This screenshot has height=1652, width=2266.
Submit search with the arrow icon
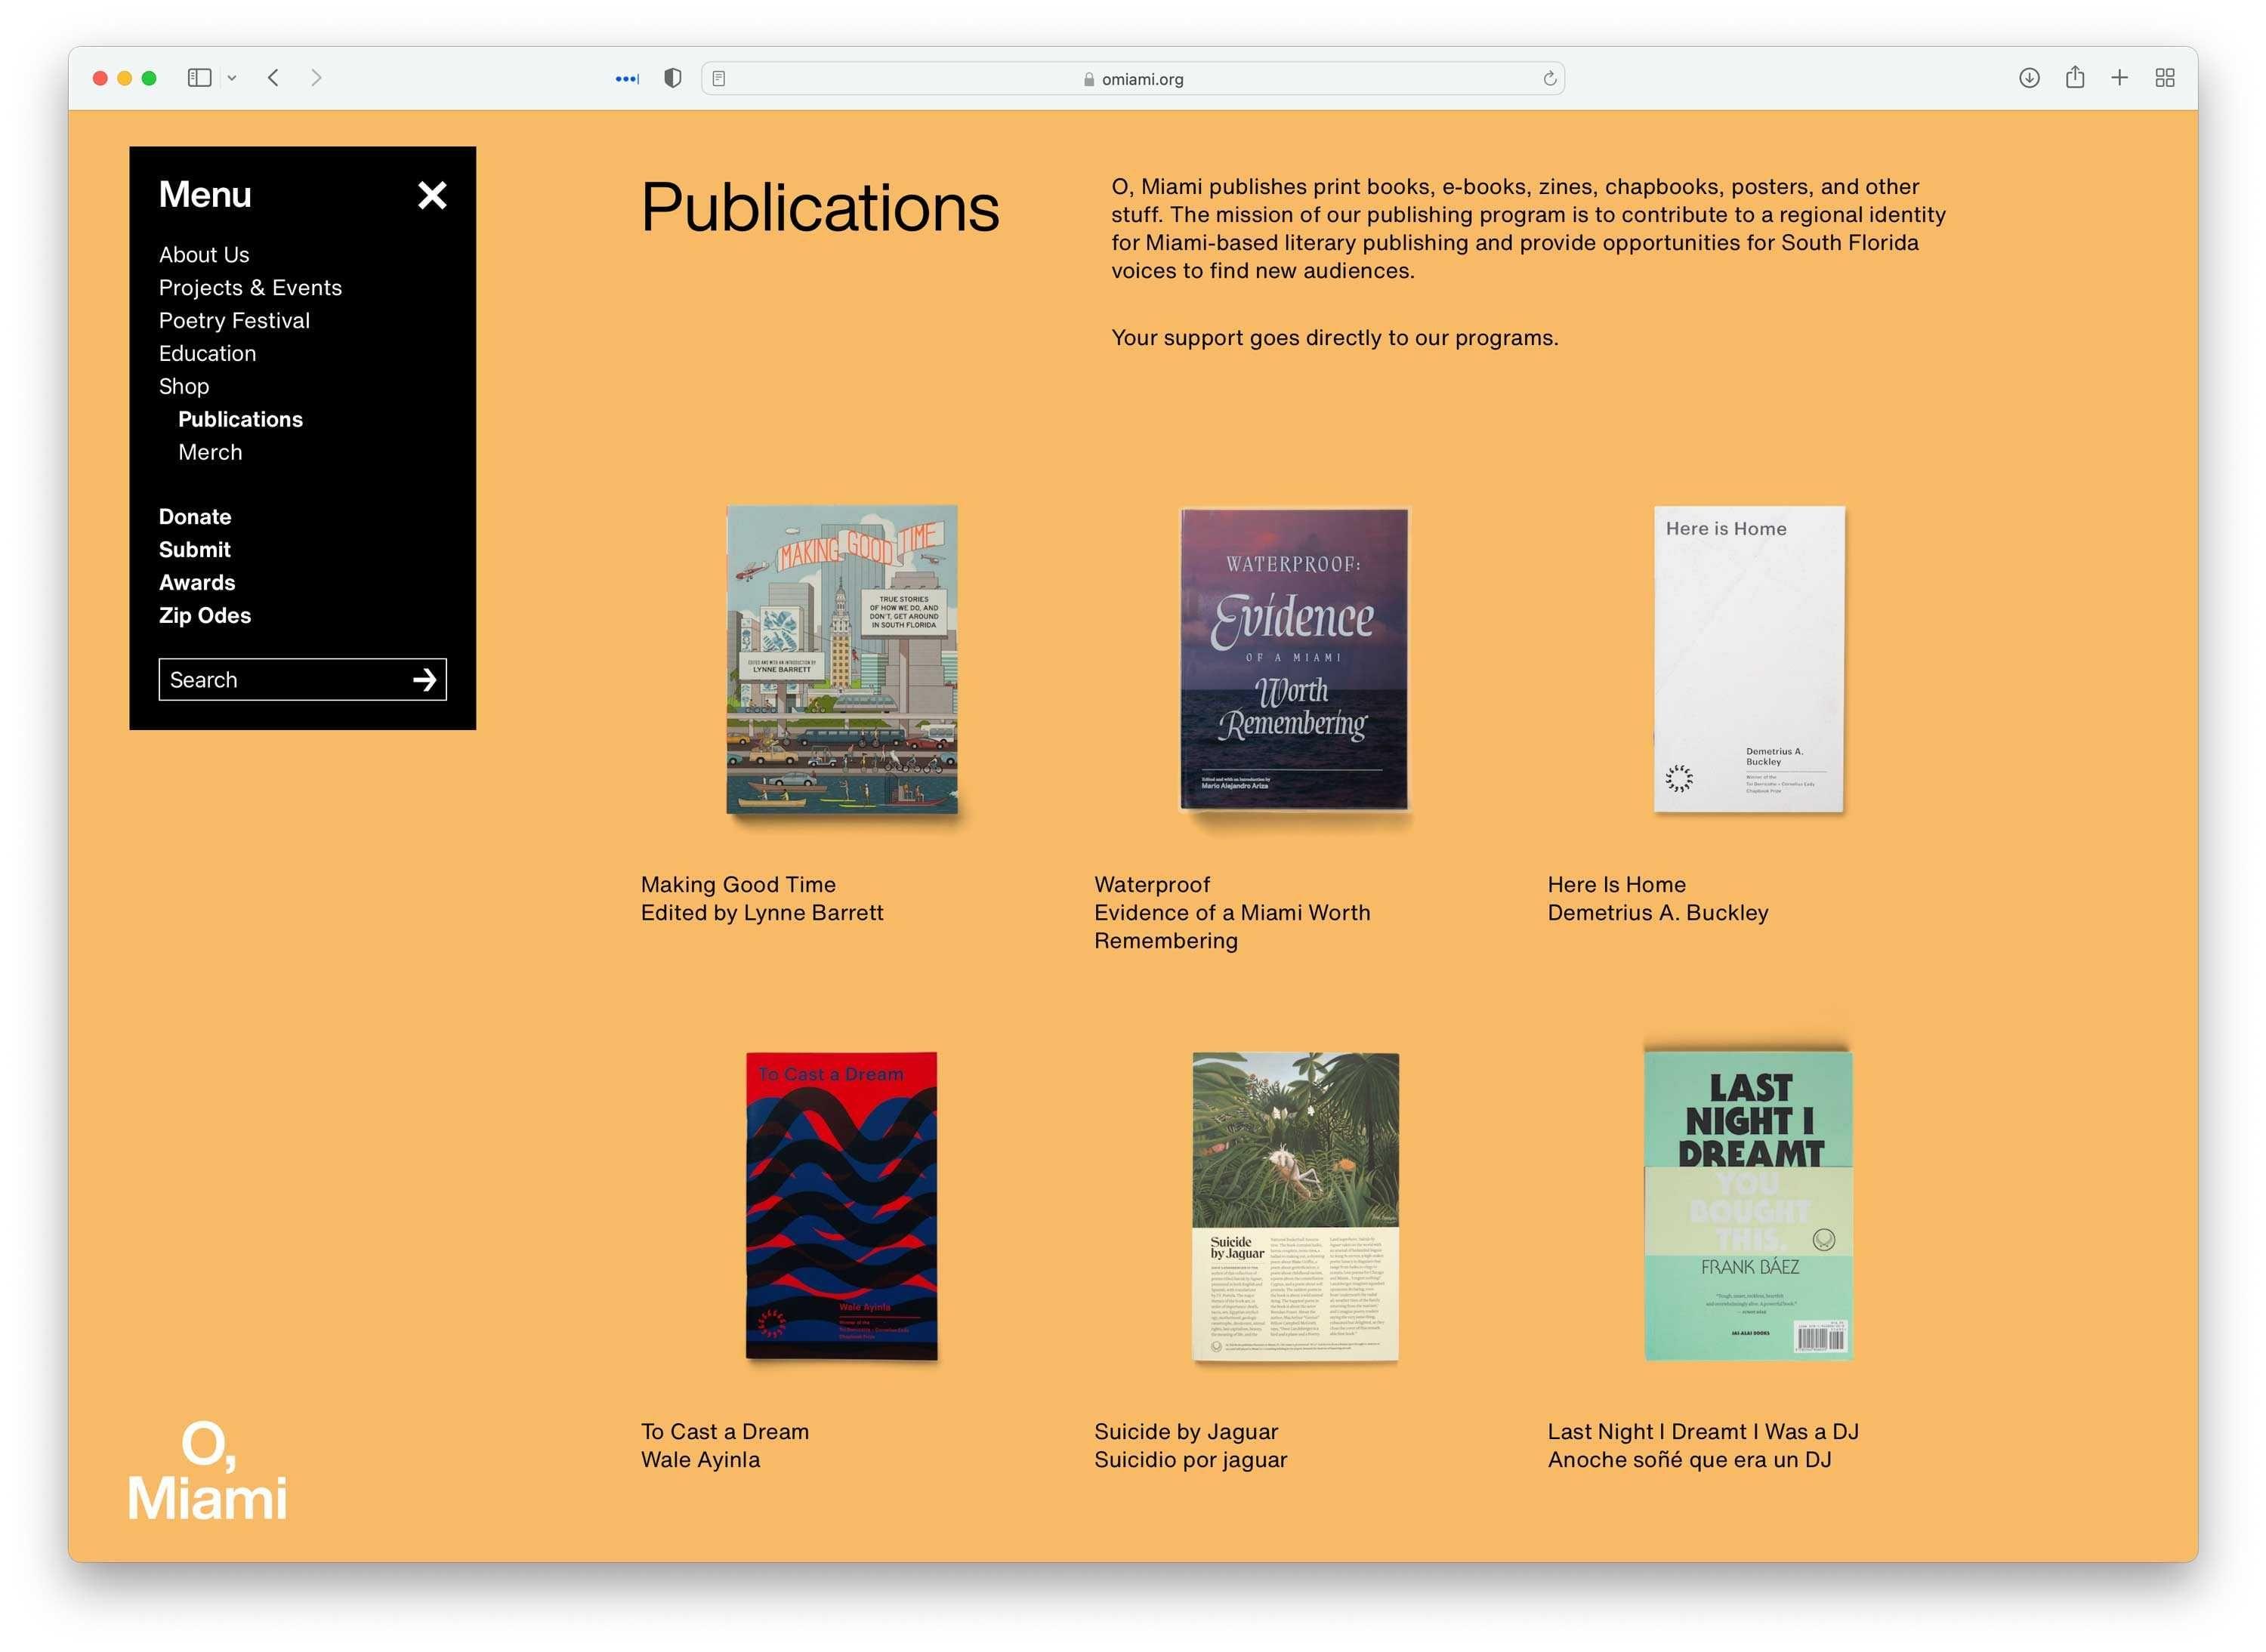(424, 681)
